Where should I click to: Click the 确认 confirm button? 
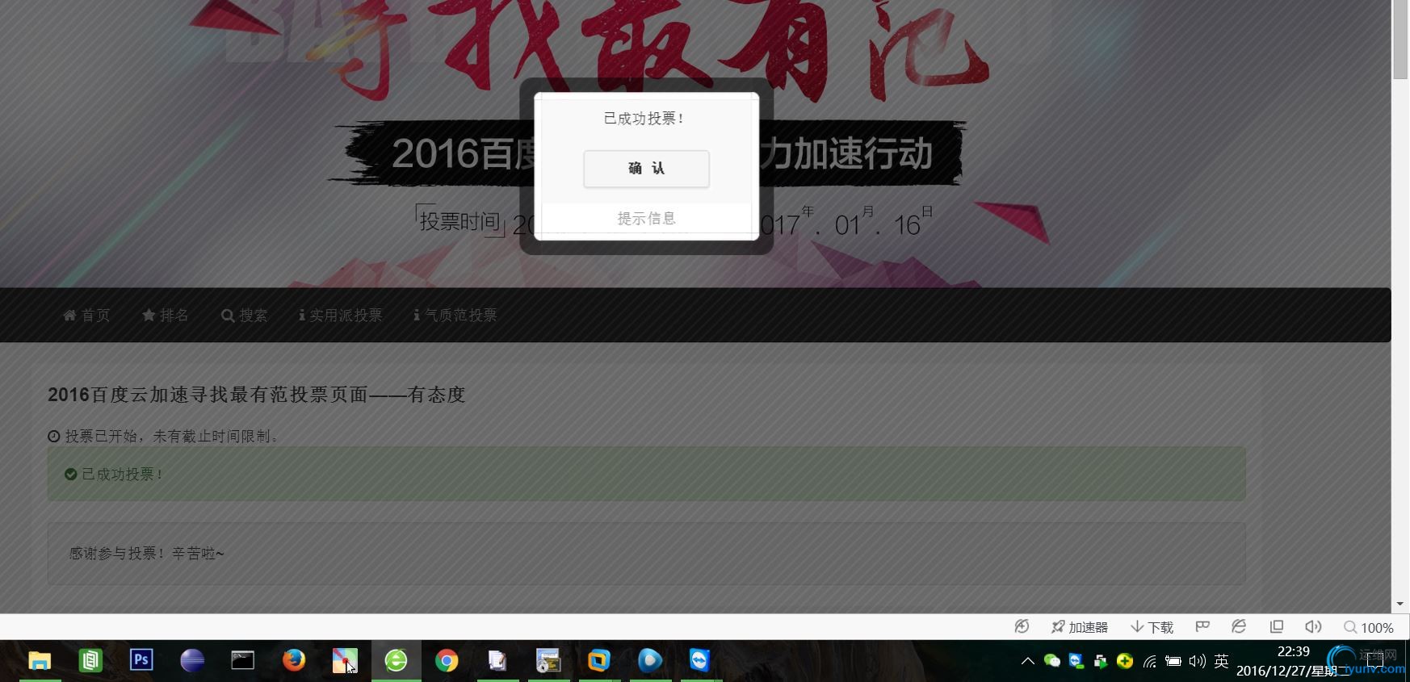click(646, 169)
